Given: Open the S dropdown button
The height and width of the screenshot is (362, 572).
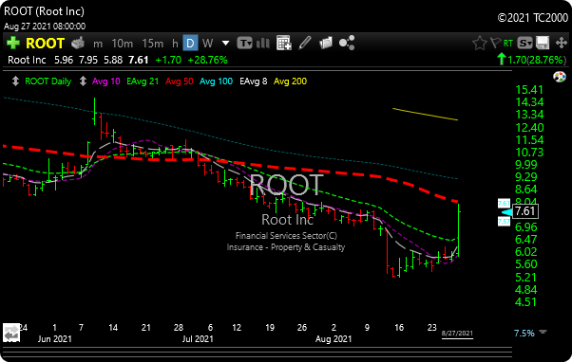Looking at the screenshot, I should [525, 44].
